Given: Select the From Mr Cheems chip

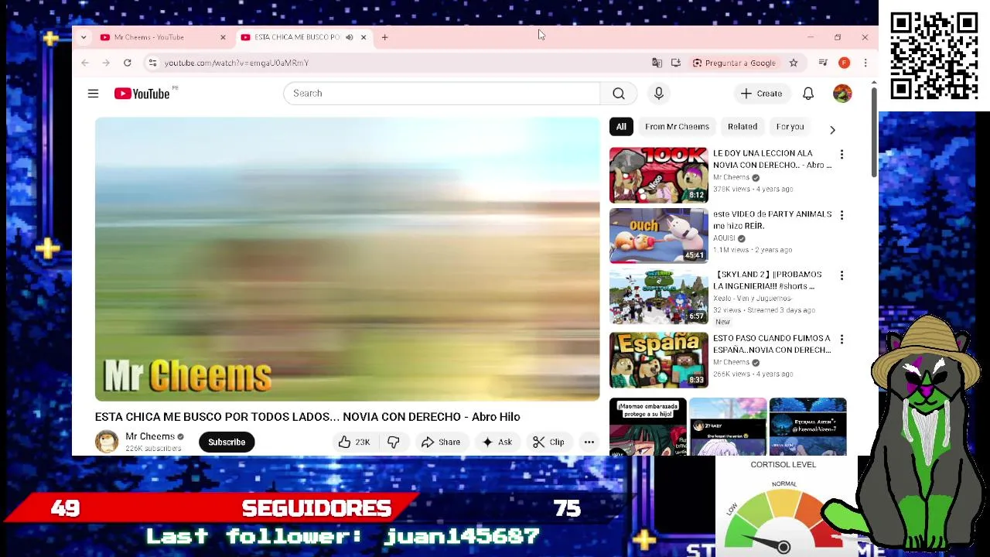Looking at the screenshot, I should point(677,126).
